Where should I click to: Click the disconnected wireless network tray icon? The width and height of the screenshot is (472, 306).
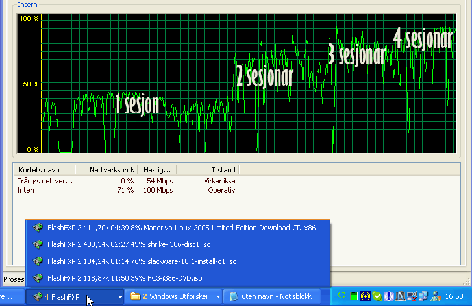(412, 296)
